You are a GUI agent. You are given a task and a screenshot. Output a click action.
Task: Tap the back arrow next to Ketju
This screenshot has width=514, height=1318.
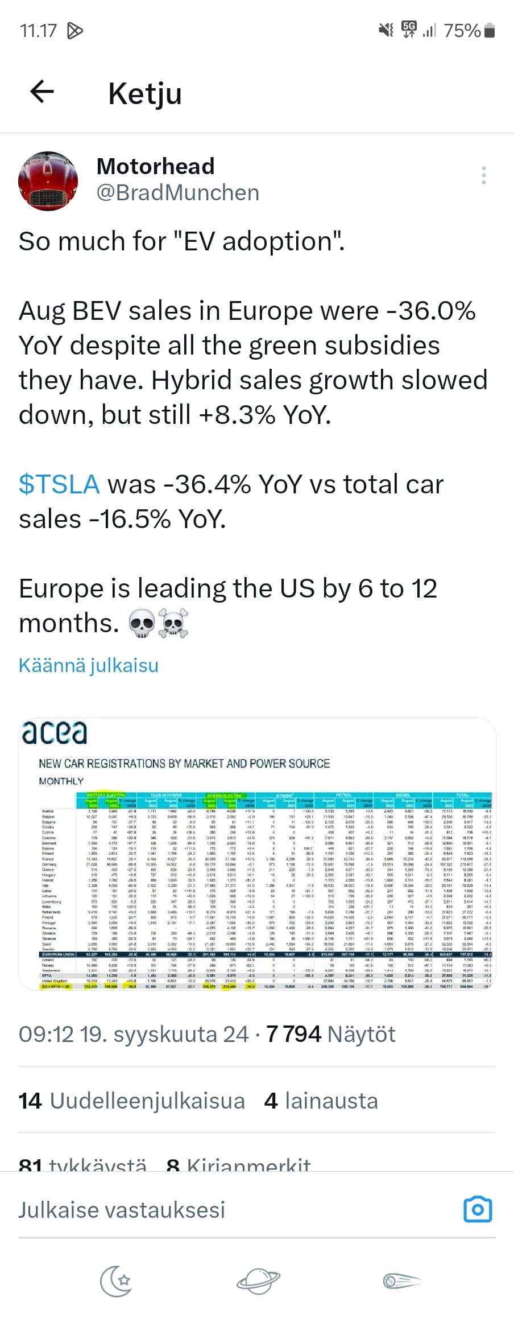42,92
